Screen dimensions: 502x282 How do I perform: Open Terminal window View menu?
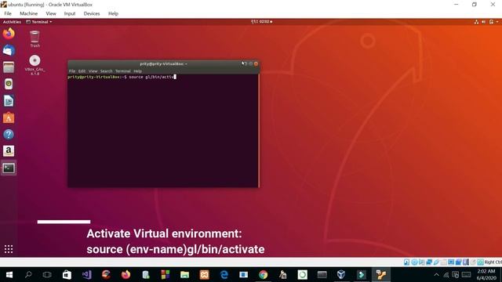[93, 71]
